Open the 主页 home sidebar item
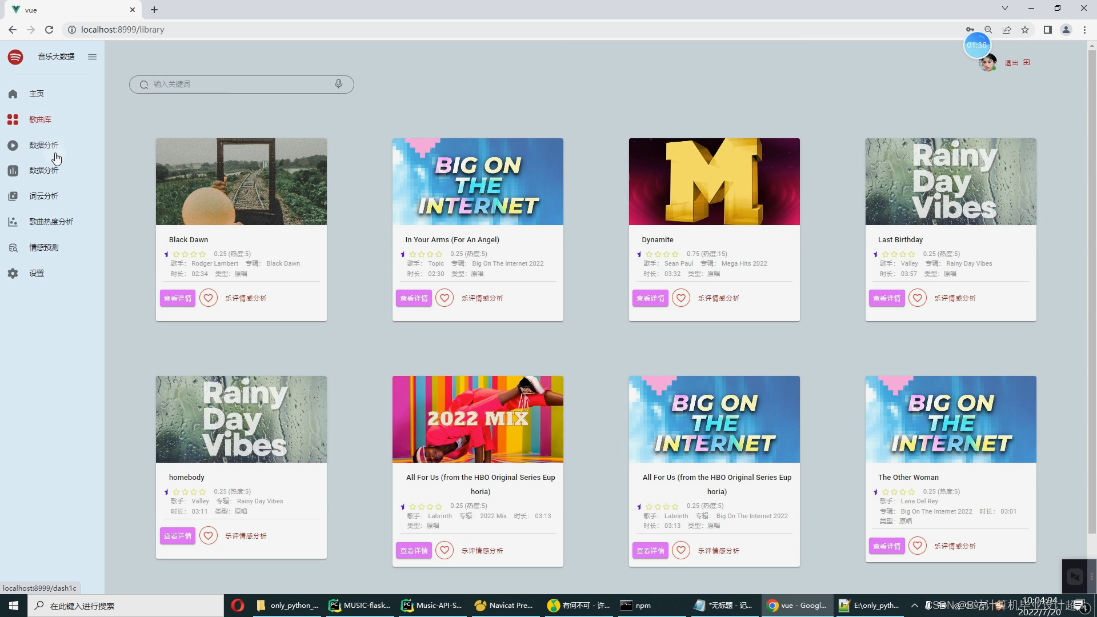1097x617 pixels. [36, 94]
